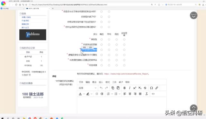This screenshot has height=119, width=206.
Task: Click inside the comment editor text area
Action: [x=122, y=105]
